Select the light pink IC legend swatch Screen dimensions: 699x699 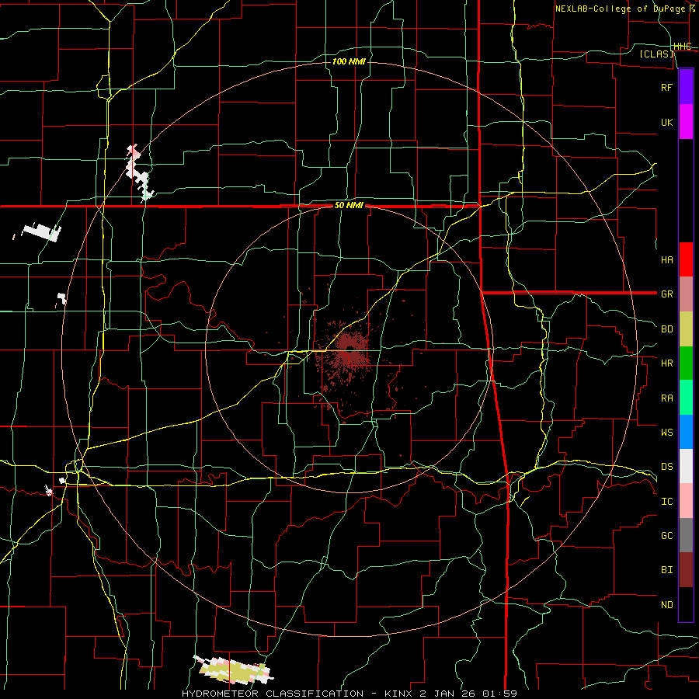point(686,501)
